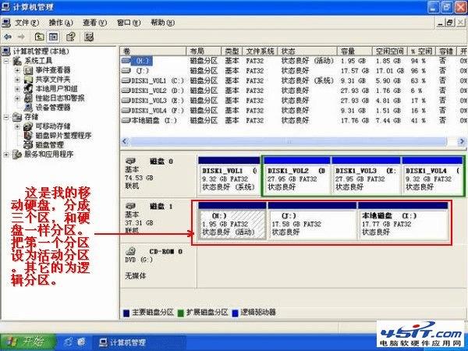Select the (J:) volume row in list
Image resolution: width=468 pixels, height=351 pixels.
[294, 71]
